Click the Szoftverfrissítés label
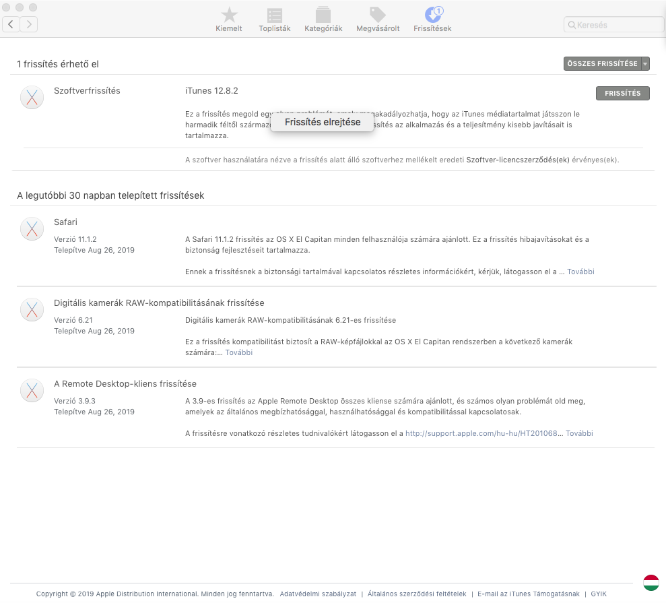The height and width of the screenshot is (603, 666). [87, 90]
